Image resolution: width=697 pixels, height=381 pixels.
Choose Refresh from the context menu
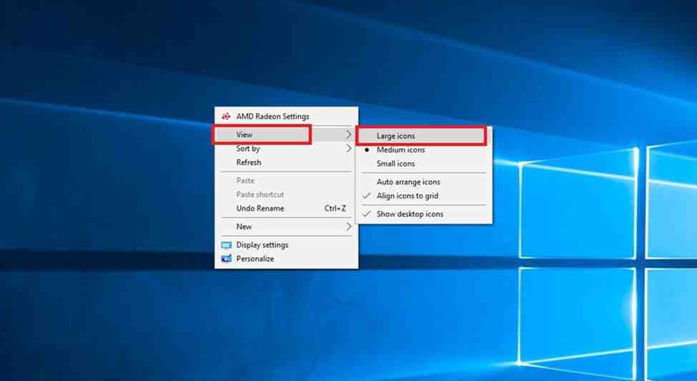(x=286, y=162)
